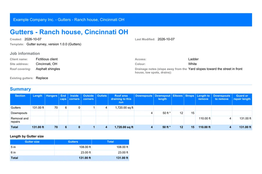
Task: Select the Roof area draining column header
Action: 121,99
